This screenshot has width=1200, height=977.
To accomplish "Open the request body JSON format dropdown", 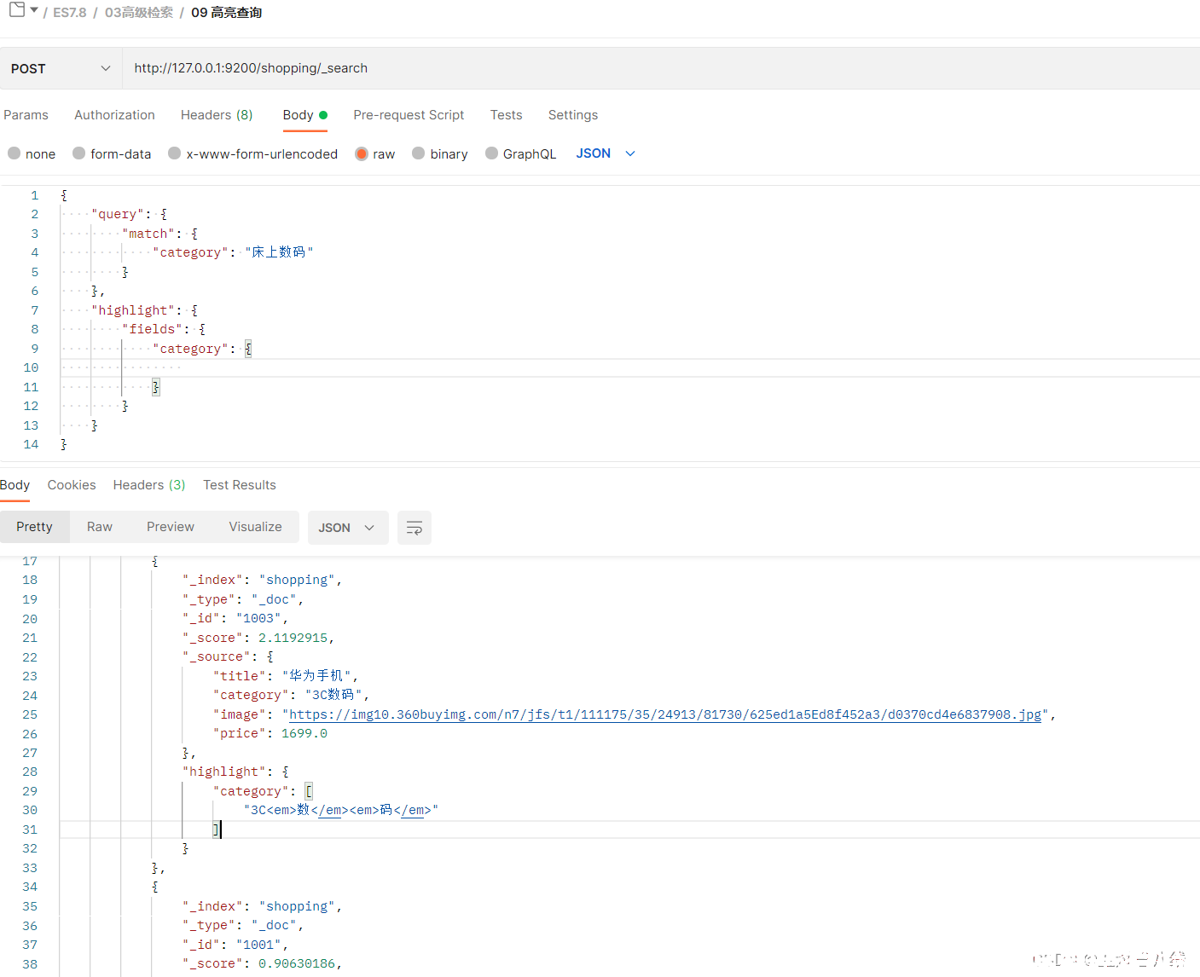I will 606,153.
